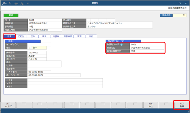
Task: Click the PDF output icon in title bar
Action: coord(22,4)
